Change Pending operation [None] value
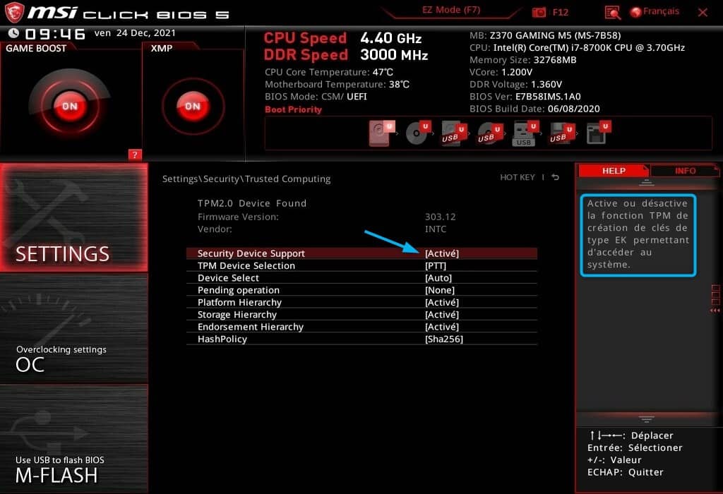 point(439,290)
